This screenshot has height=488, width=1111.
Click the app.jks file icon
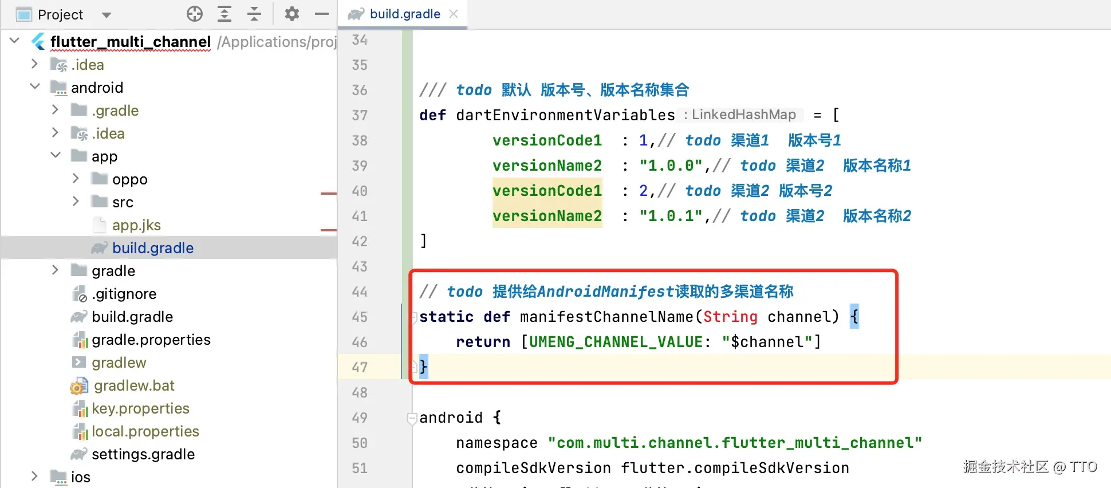[x=99, y=225]
